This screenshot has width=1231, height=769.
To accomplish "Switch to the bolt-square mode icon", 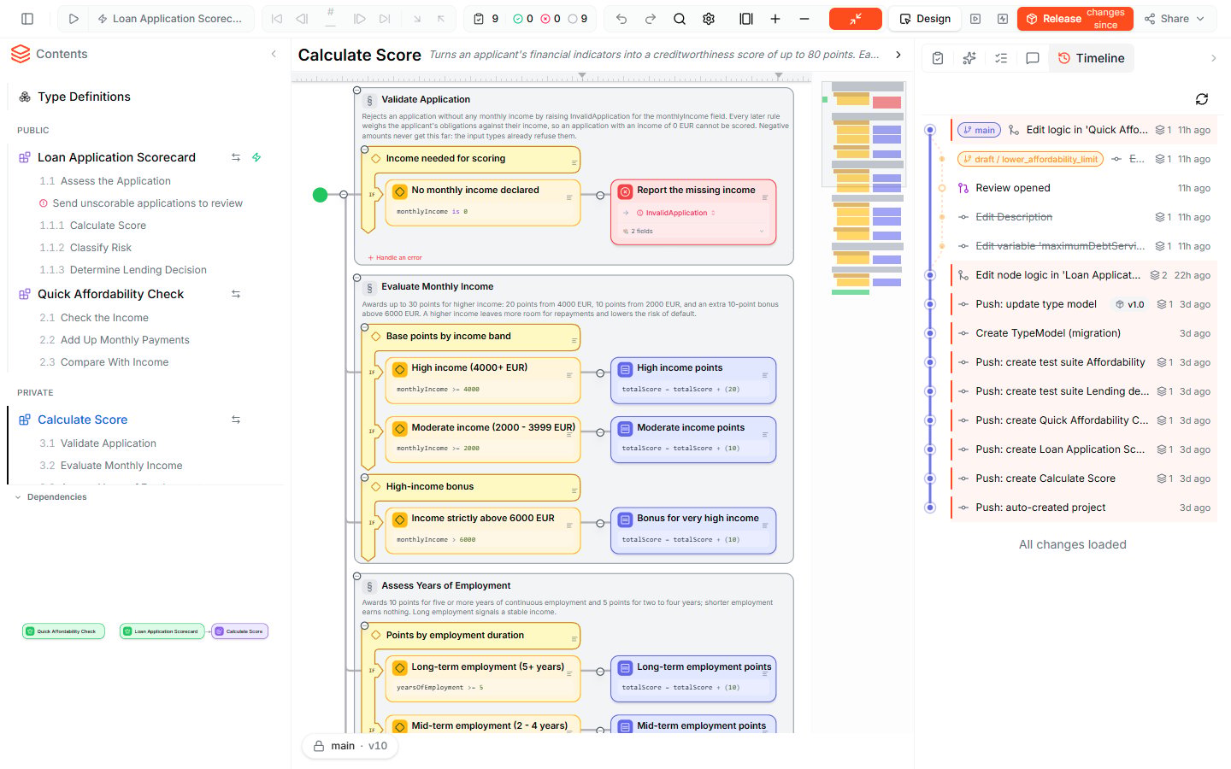I will (x=1003, y=19).
